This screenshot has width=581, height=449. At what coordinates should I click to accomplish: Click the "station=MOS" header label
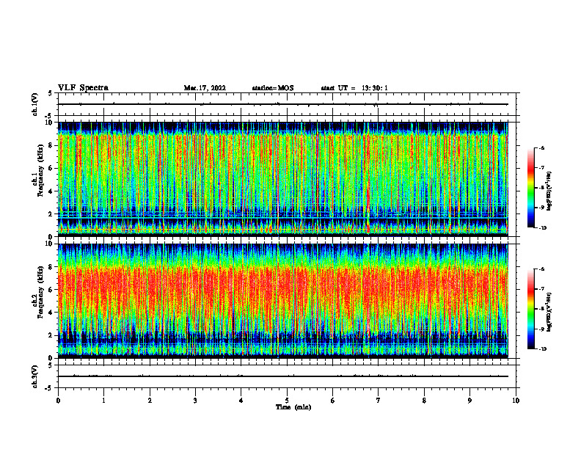[273, 88]
